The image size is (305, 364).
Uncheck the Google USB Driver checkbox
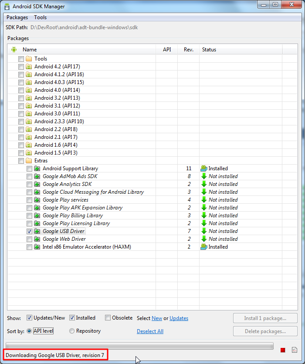pyautogui.click(x=29, y=231)
